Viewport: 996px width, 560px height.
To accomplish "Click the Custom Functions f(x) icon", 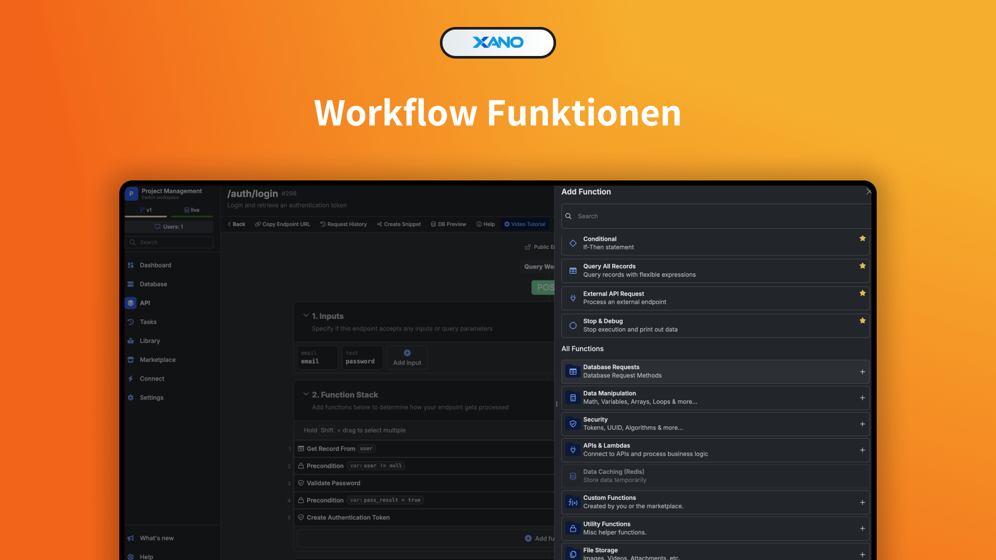I will [573, 502].
